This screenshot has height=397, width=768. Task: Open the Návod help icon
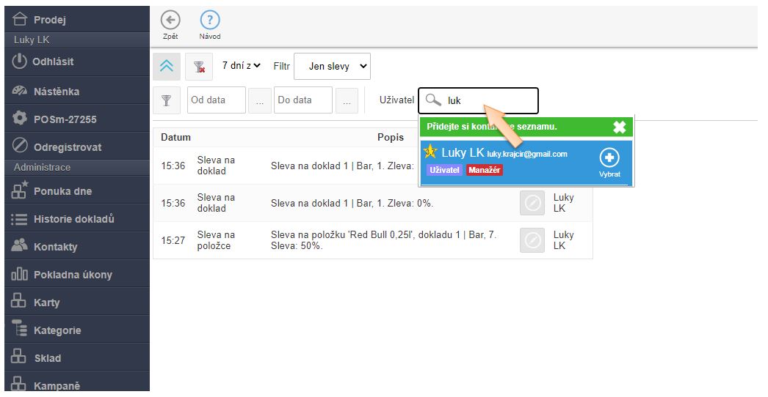pyautogui.click(x=209, y=21)
